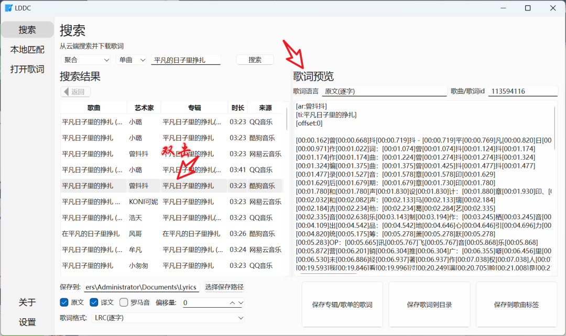Click 保存专辑/歌单的歌词 button
The height and width of the screenshot is (336, 566).
pyautogui.click(x=342, y=305)
